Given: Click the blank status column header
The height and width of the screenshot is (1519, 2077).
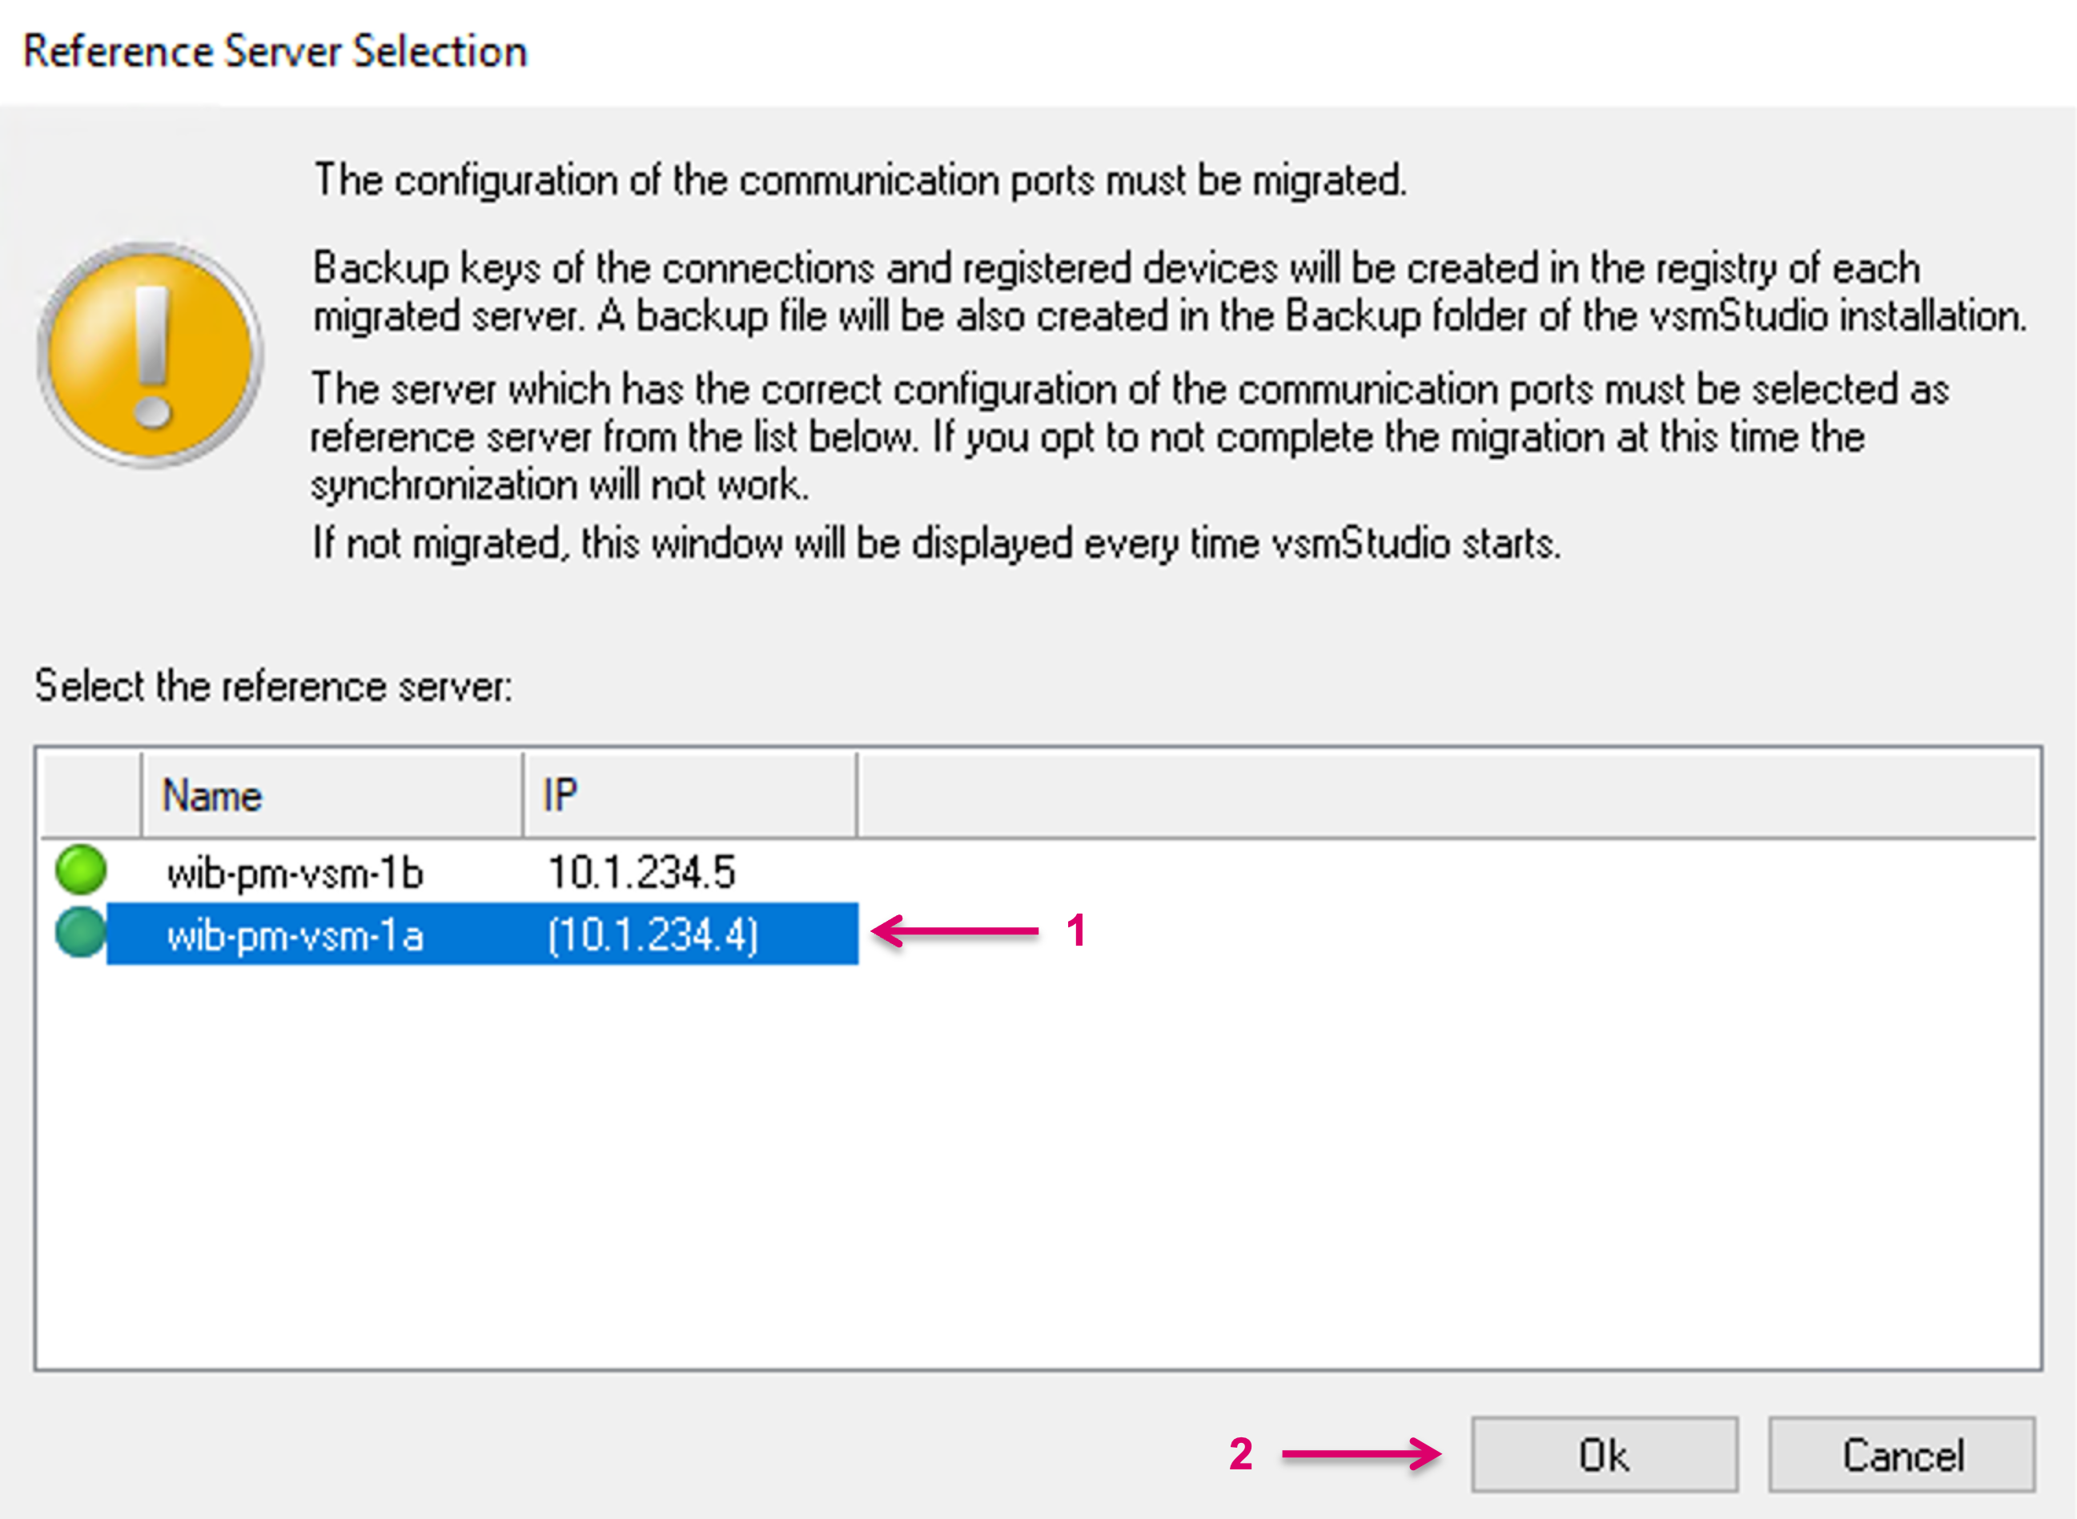Looking at the screenshot, I should click(91, 795).
